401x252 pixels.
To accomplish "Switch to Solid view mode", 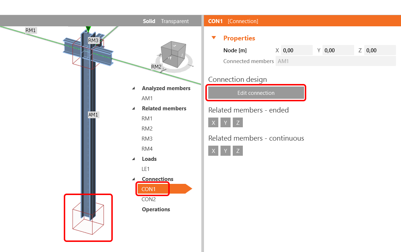I will tap(149, 21).
